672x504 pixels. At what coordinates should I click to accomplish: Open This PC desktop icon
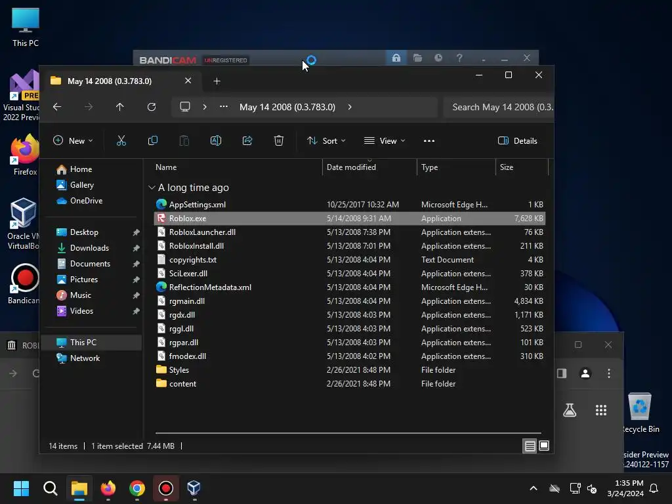pos(26,27)
